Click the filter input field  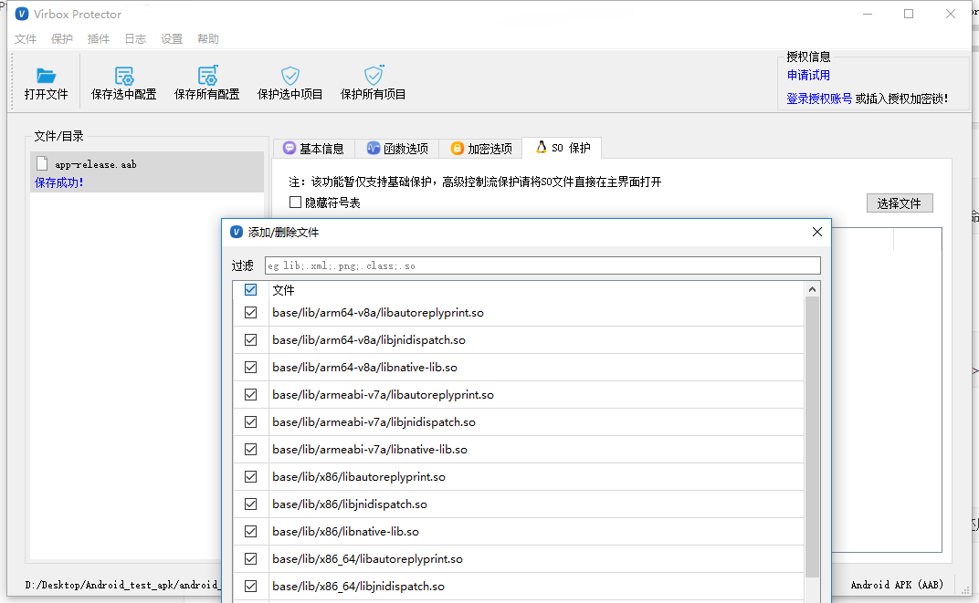[x=542, y=265]
